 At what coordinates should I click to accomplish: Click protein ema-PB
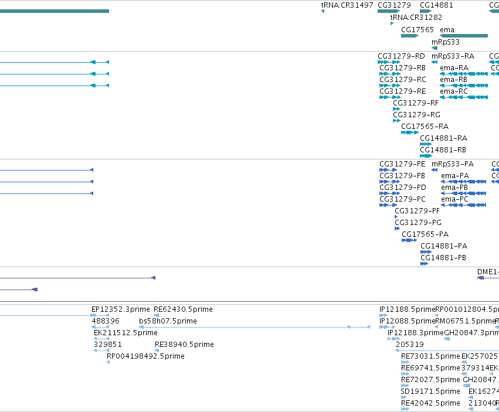pos(463,193)
